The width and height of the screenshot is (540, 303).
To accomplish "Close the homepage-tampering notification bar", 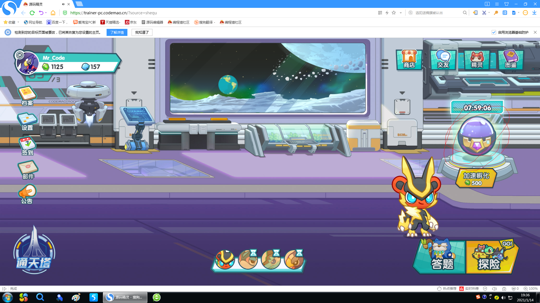I will (x=535, y=33).
